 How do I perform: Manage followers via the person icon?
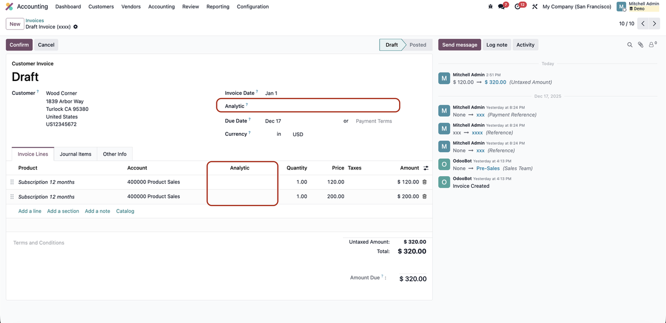click(x=650, y=44)
